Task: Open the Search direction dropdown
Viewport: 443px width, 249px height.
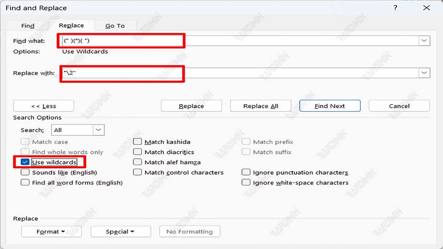Action: pyautogui.click(x=98, y=130)
